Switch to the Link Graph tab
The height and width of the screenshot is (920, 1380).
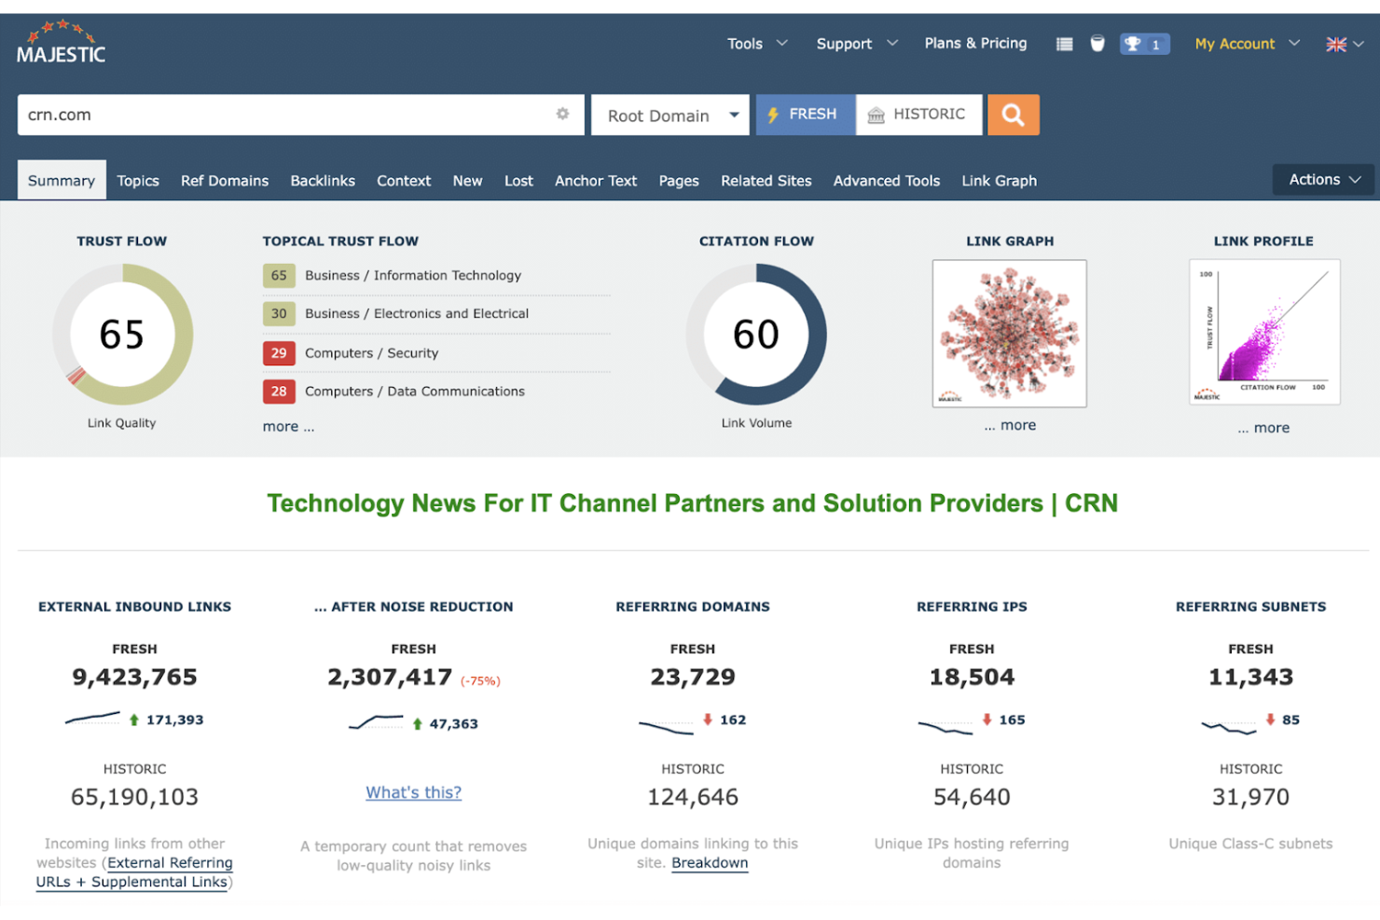1000,181
